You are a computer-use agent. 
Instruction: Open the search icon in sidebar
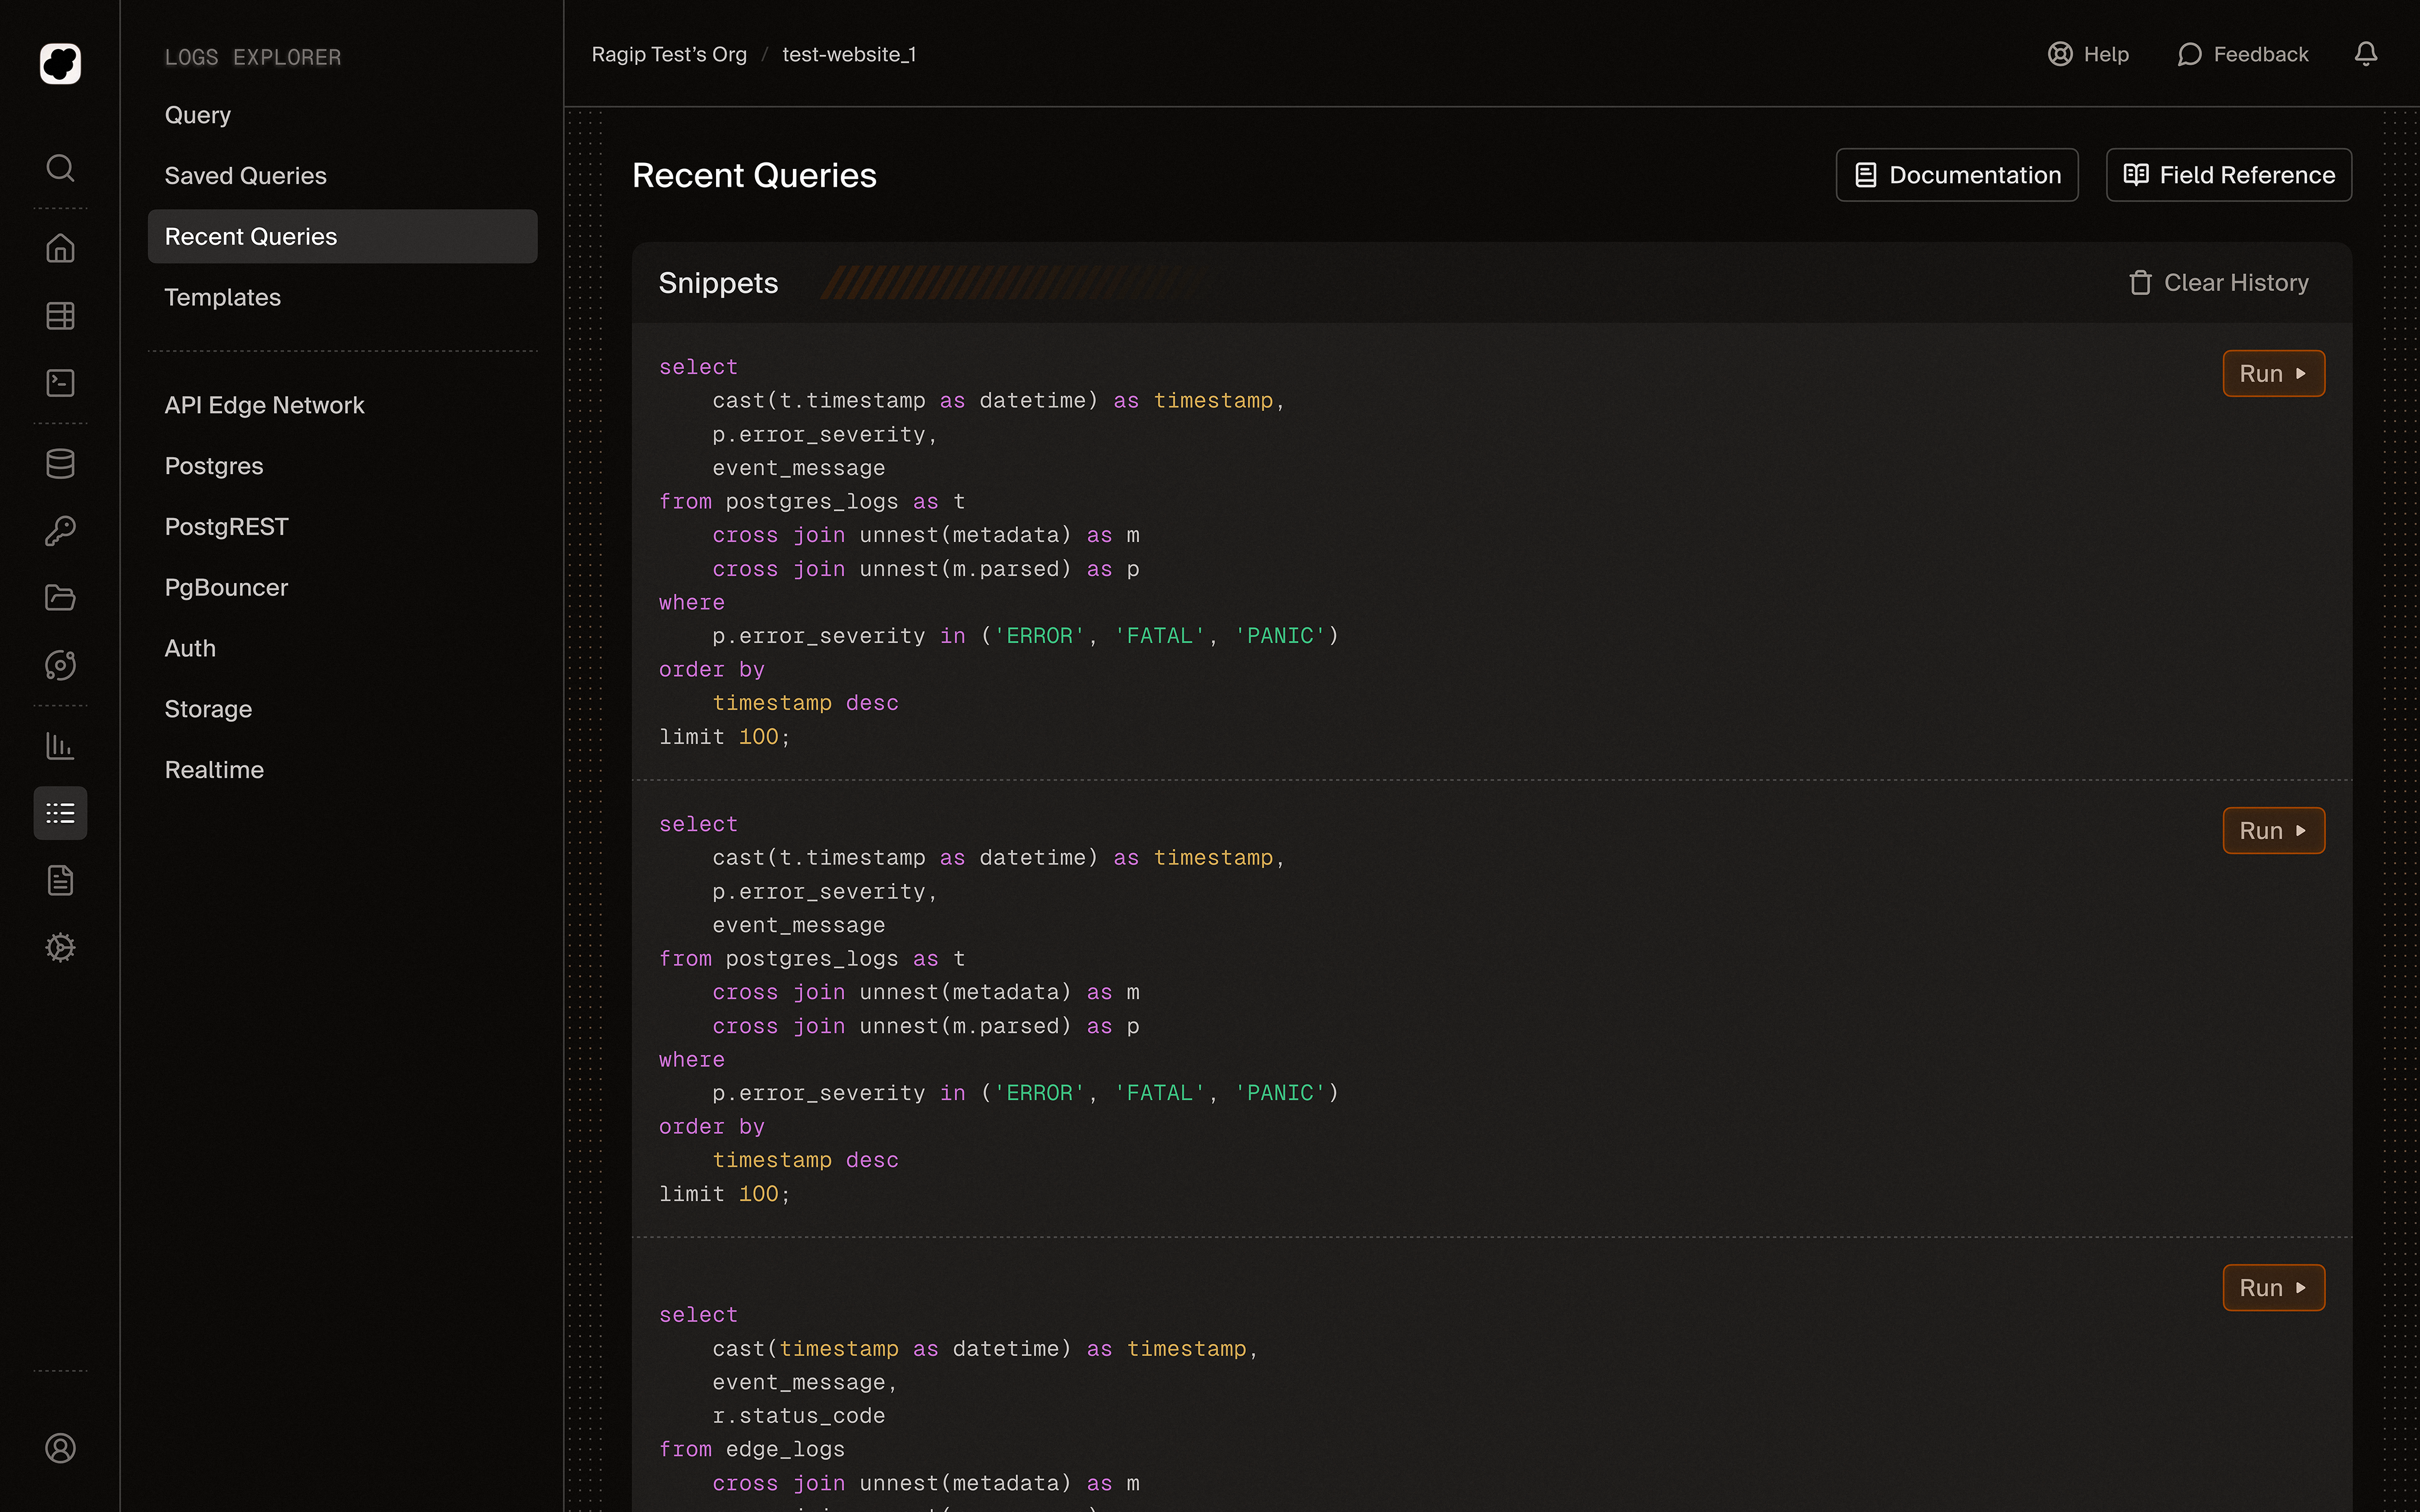[60, 167]
